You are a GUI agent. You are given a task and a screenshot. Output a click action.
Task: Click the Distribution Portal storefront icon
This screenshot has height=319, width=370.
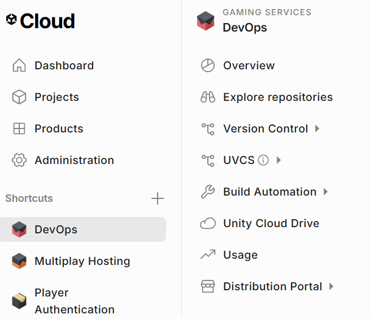coord(208,286)
